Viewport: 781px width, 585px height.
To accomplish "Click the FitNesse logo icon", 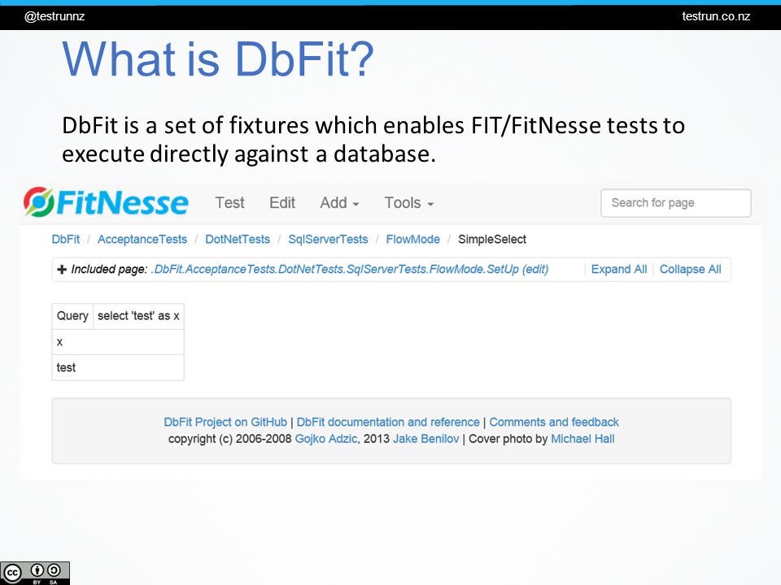I will [38, 201].
